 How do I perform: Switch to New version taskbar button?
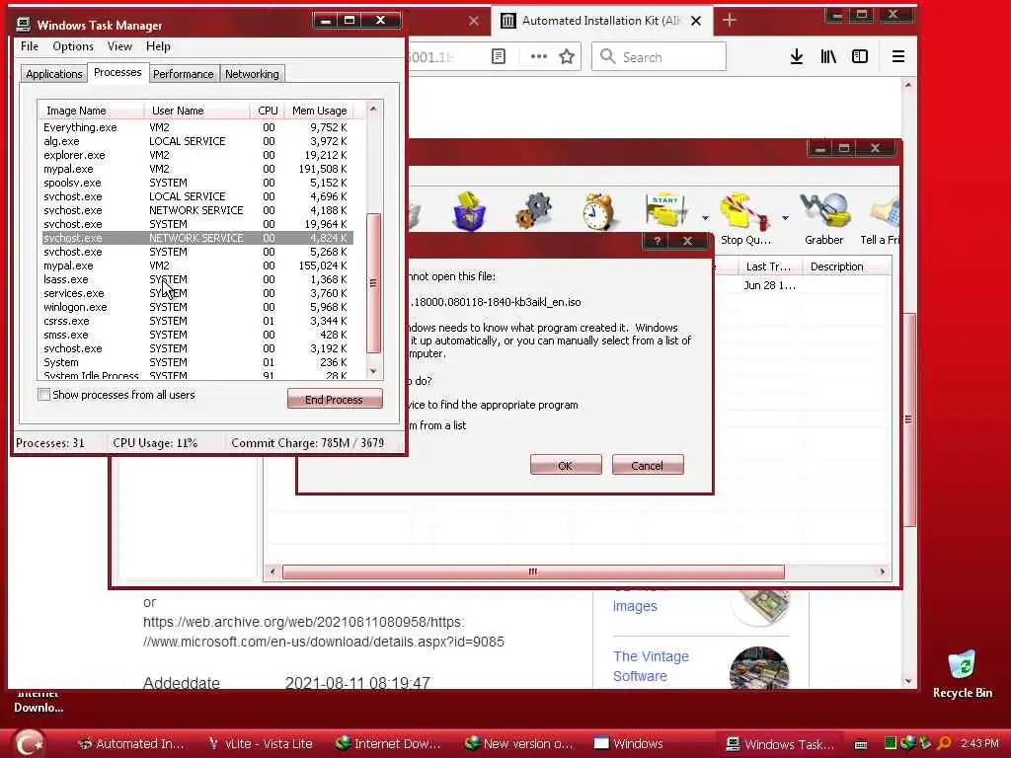(x=519, y=743)
